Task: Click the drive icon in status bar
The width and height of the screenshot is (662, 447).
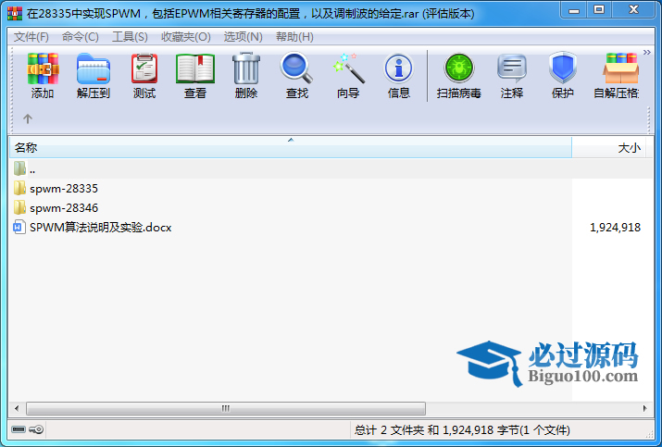Action: (x=19, y=429)
